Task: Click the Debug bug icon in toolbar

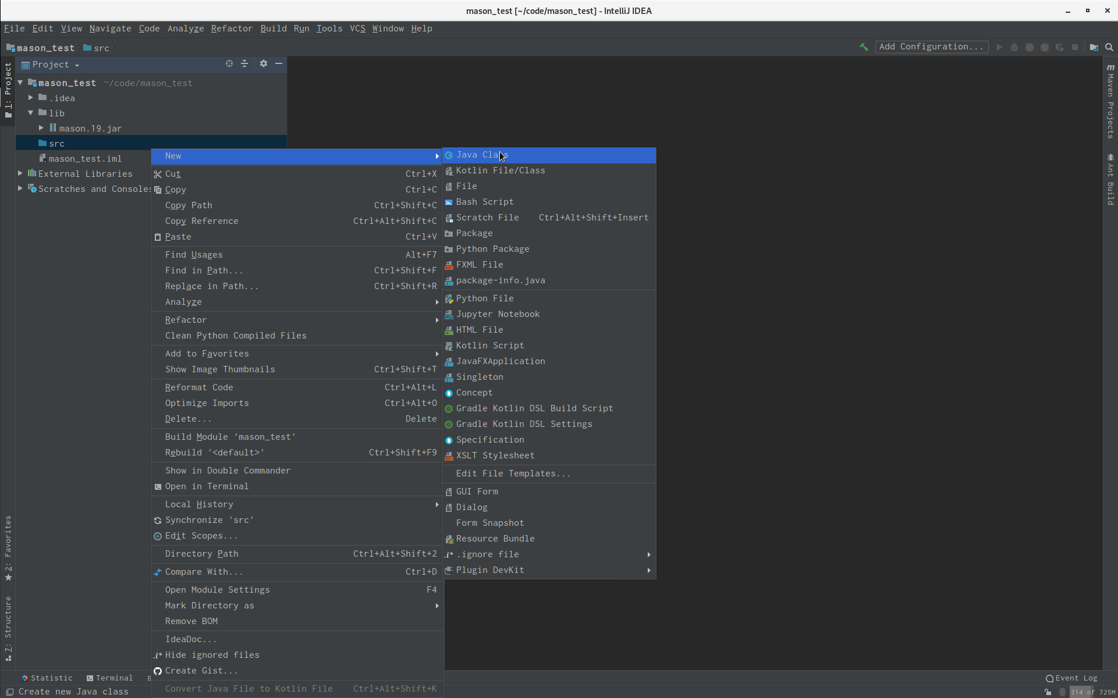Action: (1014, 47)
